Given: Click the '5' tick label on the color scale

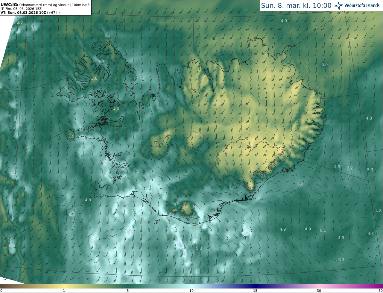Looking at the screenshot, I should pyautogui.click(x=128, y=291).
